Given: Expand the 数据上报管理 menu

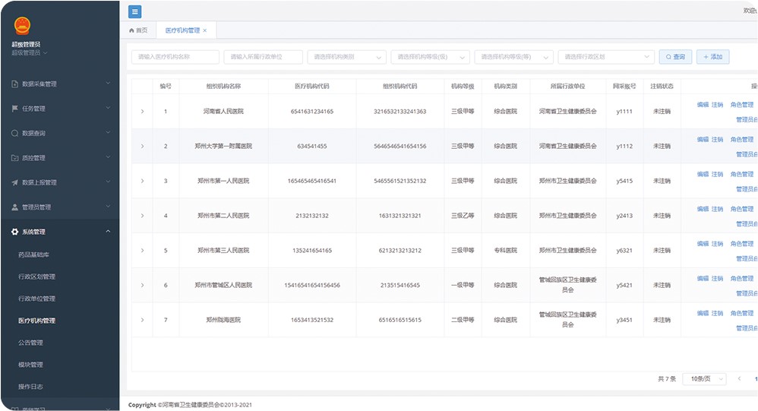Looking at the screenshot, I should pyautogui.click(x=108, y=182).
